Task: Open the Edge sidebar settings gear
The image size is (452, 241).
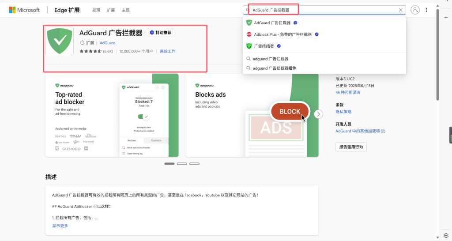Action: click(446, 235)
